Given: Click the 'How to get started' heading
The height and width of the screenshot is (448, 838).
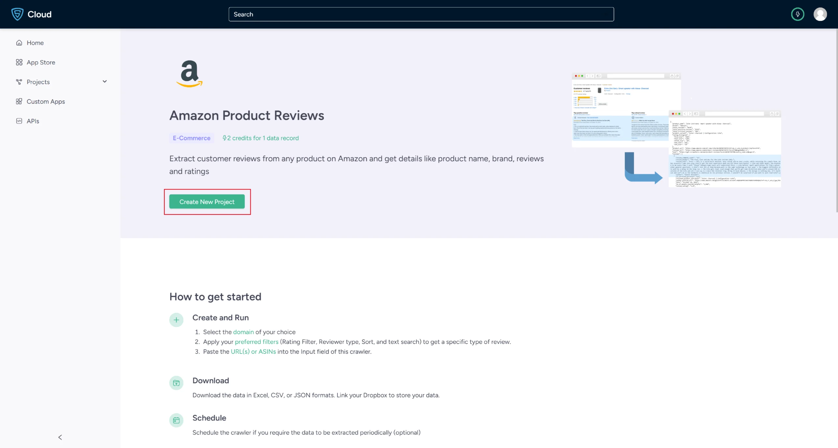Looking at the screenshot, I should [x=215, y=297].
